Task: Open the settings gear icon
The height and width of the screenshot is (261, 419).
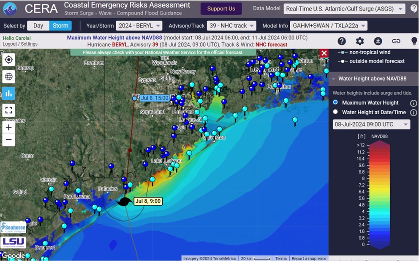Action: (x=360, y=41)
